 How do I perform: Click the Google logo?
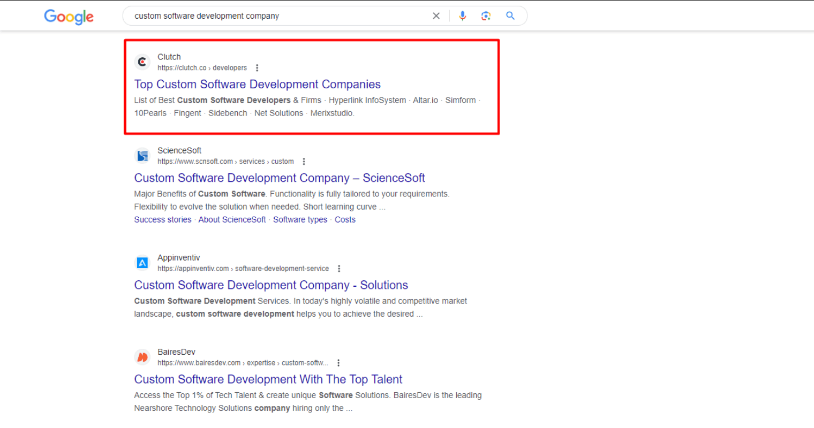(69, 17)
